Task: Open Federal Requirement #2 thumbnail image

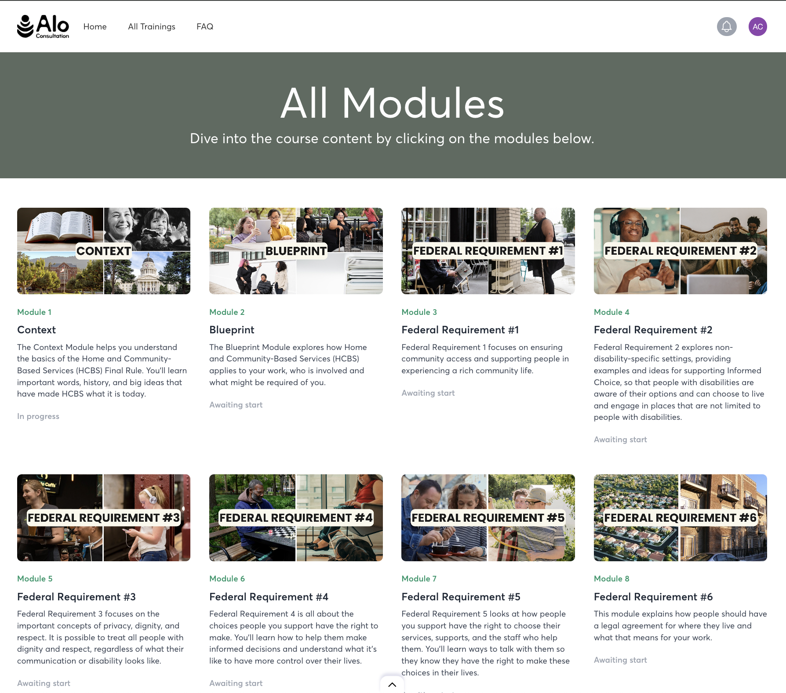Action: coord(680,251)
